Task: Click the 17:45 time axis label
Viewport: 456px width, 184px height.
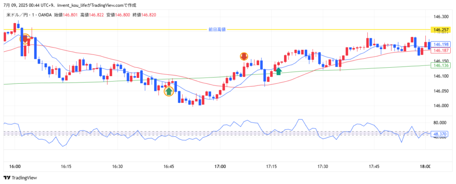Action: pos(374,167)
